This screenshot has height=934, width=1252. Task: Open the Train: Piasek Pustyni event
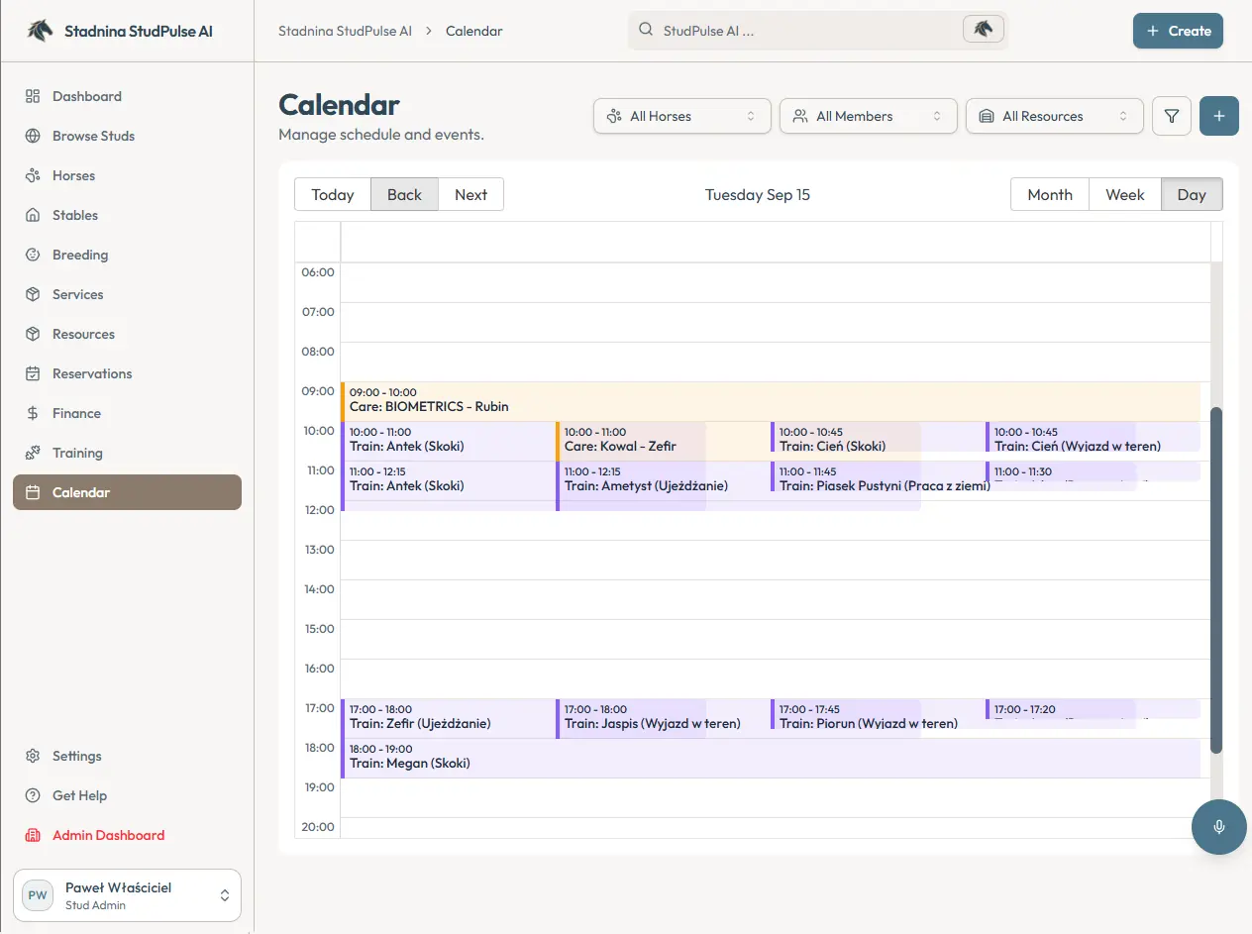pyautogui.click(x=878, y=476)
